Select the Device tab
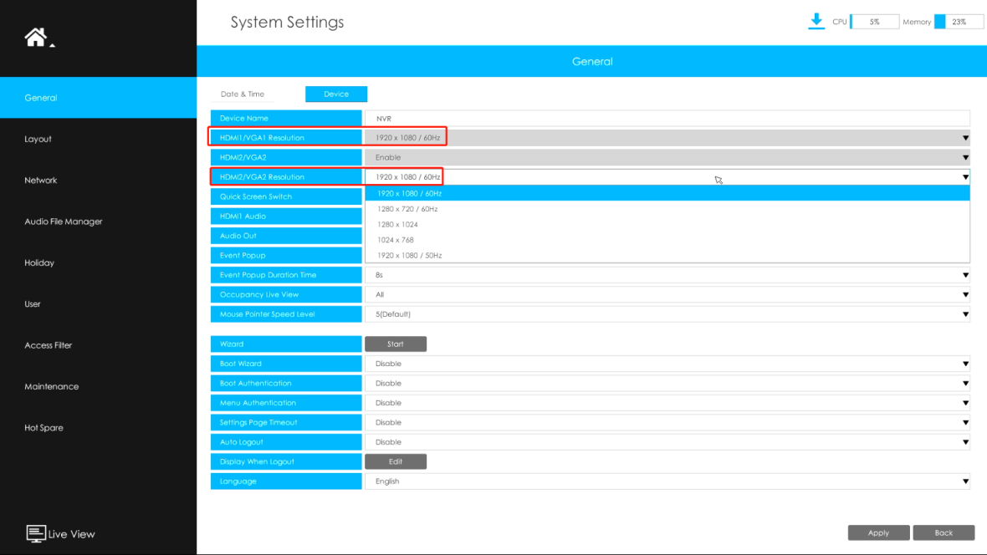Image resolution: width=987 pixels, height=555 pixels. pos(336,94)
